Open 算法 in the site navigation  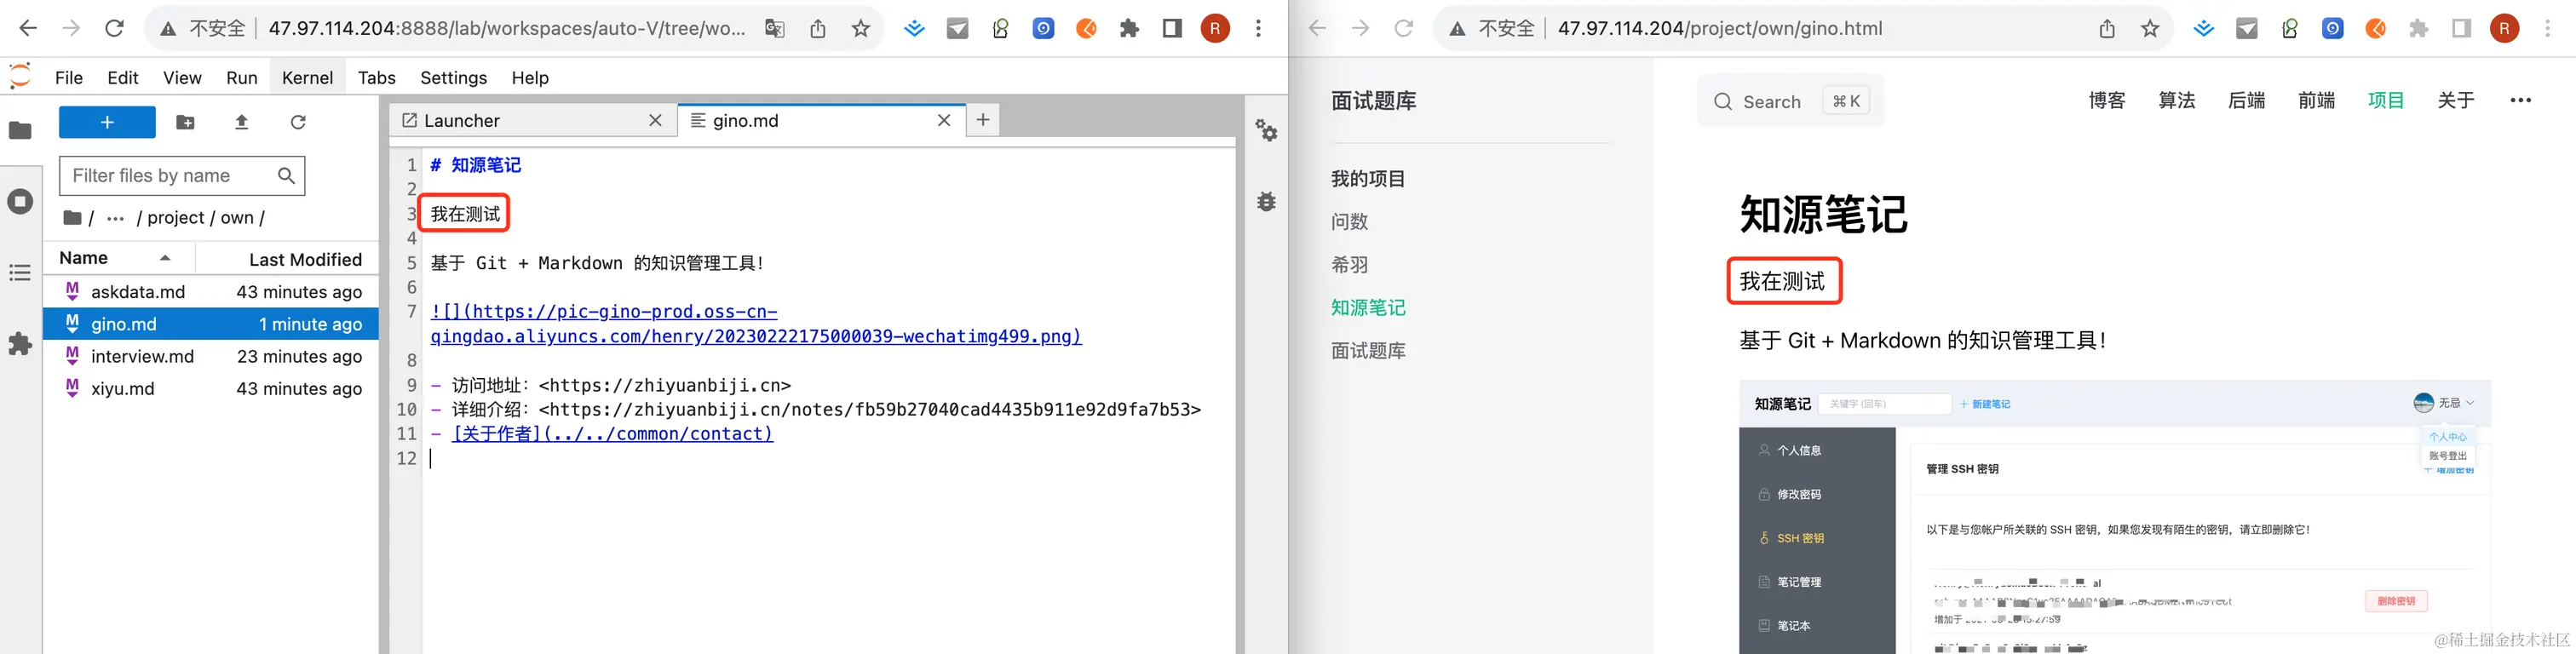coord(2177,100)
